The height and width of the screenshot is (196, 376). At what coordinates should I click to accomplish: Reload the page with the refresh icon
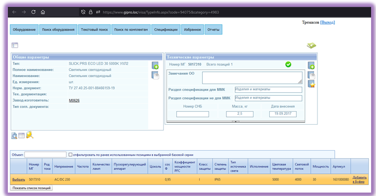click(33, 12)
